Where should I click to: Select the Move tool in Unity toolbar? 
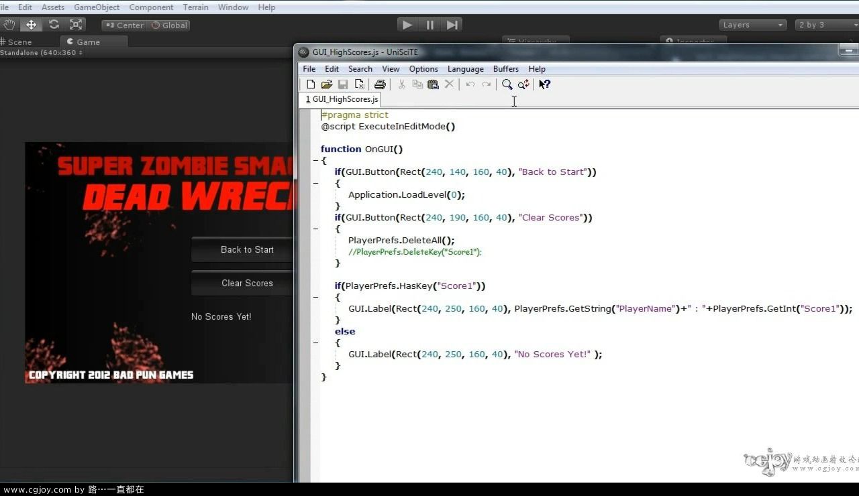31,25
